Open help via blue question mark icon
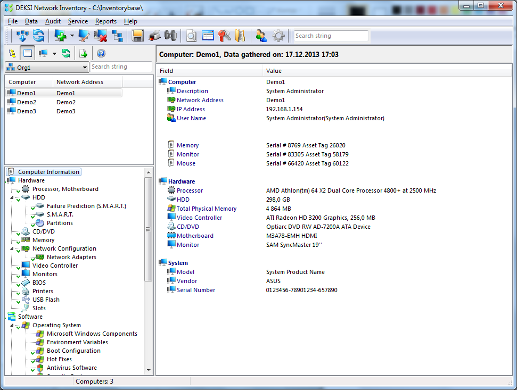517x390 pixels. (x=101, y=53)
